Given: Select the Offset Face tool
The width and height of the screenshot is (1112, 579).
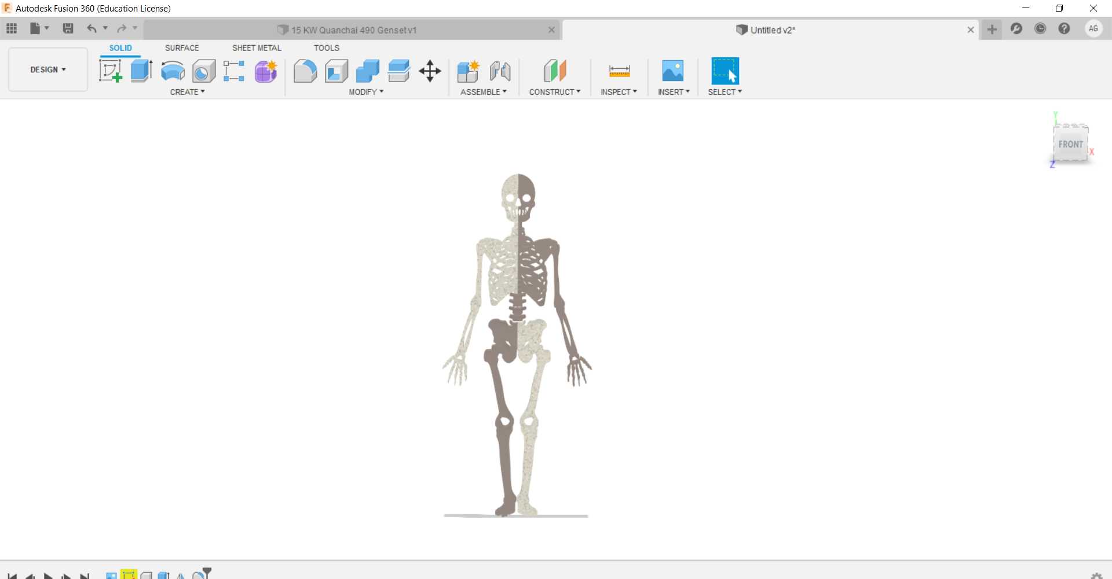Looking at the screenshot, I should click(x=399, y=71).
